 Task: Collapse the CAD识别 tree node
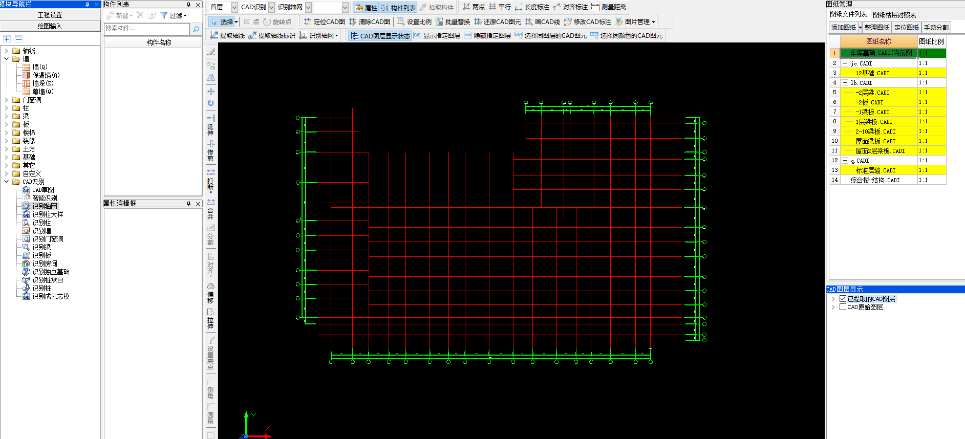[x=7, y=182]
